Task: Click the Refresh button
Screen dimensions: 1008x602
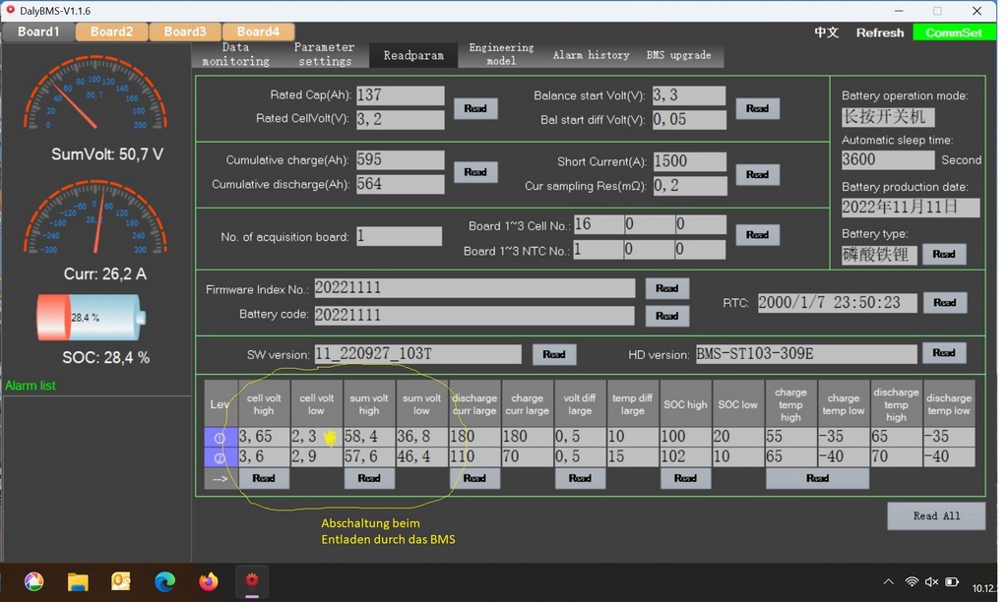Action: pyautogui.click(x=879, y=32)
